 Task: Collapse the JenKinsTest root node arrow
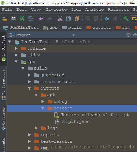coord(10,42)
